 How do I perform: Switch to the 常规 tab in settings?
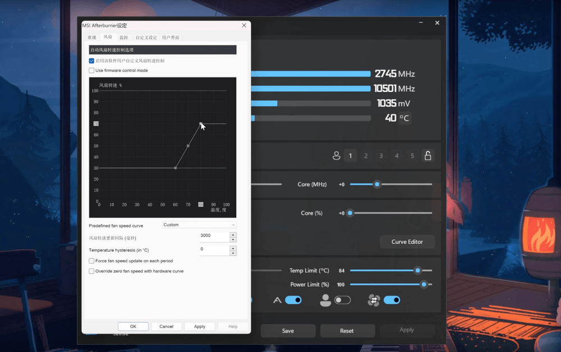(92, 38)
